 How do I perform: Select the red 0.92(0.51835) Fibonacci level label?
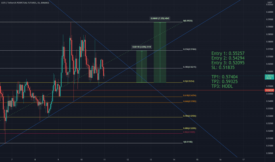[x=189, y=132]
